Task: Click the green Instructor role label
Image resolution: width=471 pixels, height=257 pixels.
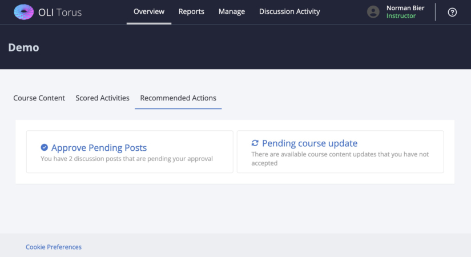Action: tap(401, 16)
